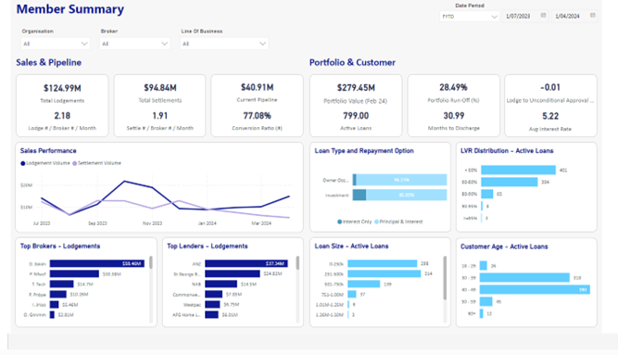Click the $279.45M Portfolio Value figure
618x355 pixels.
(356, 87)
